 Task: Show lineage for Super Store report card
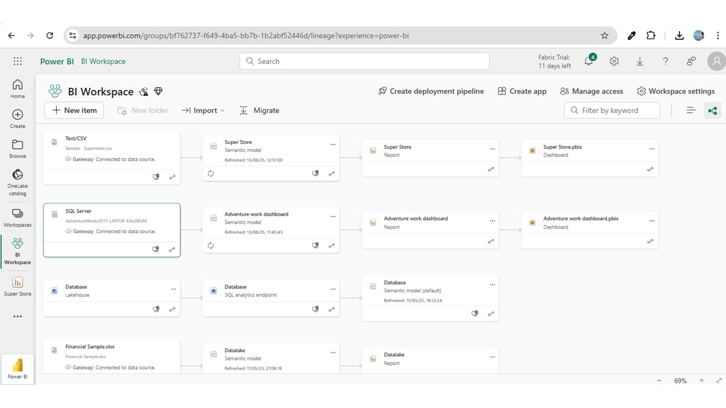(x=491, y=169)
